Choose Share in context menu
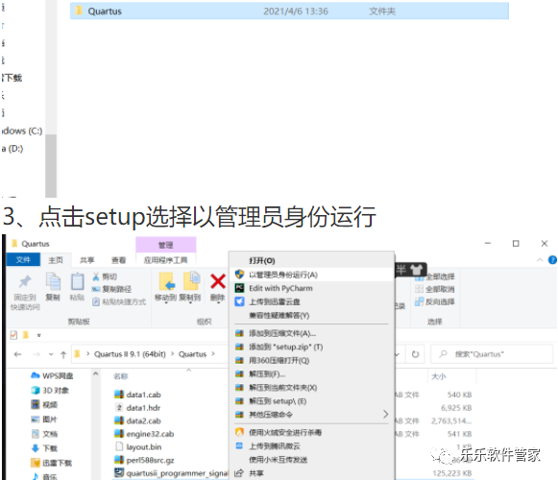Screen dimensions: 558x480 click(x=312, y=473)
